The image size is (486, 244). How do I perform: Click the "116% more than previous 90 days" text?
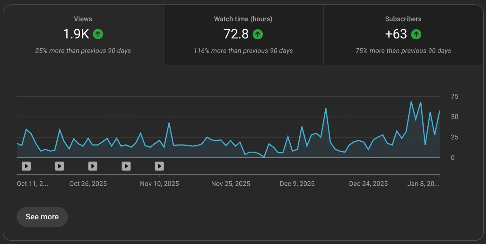[243, 51]
